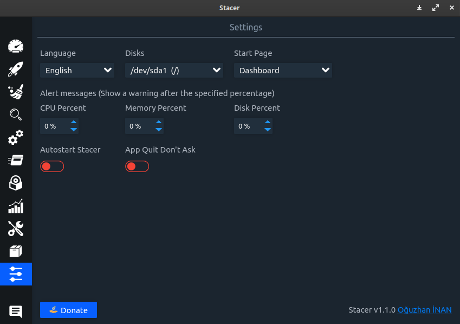The height and width of the screenshot is (324, 460).
Task: Click the Start Page label
Action: coord(253,53)
